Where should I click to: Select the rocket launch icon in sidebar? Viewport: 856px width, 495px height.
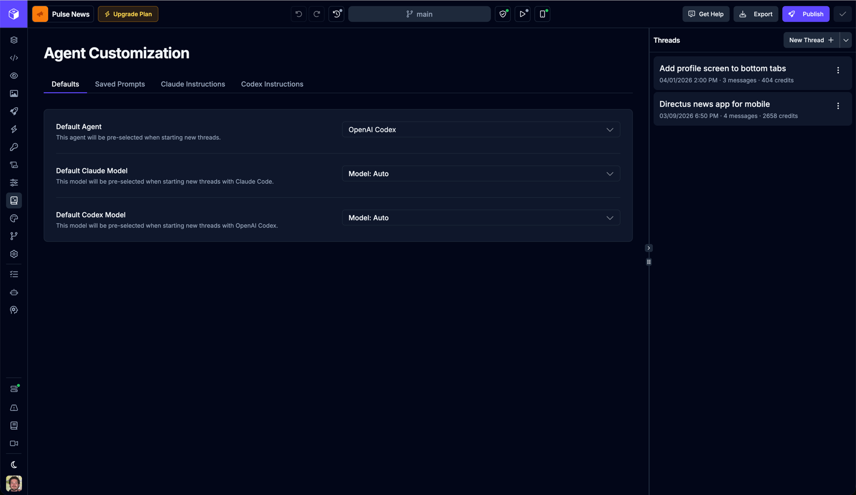[14, 111]
